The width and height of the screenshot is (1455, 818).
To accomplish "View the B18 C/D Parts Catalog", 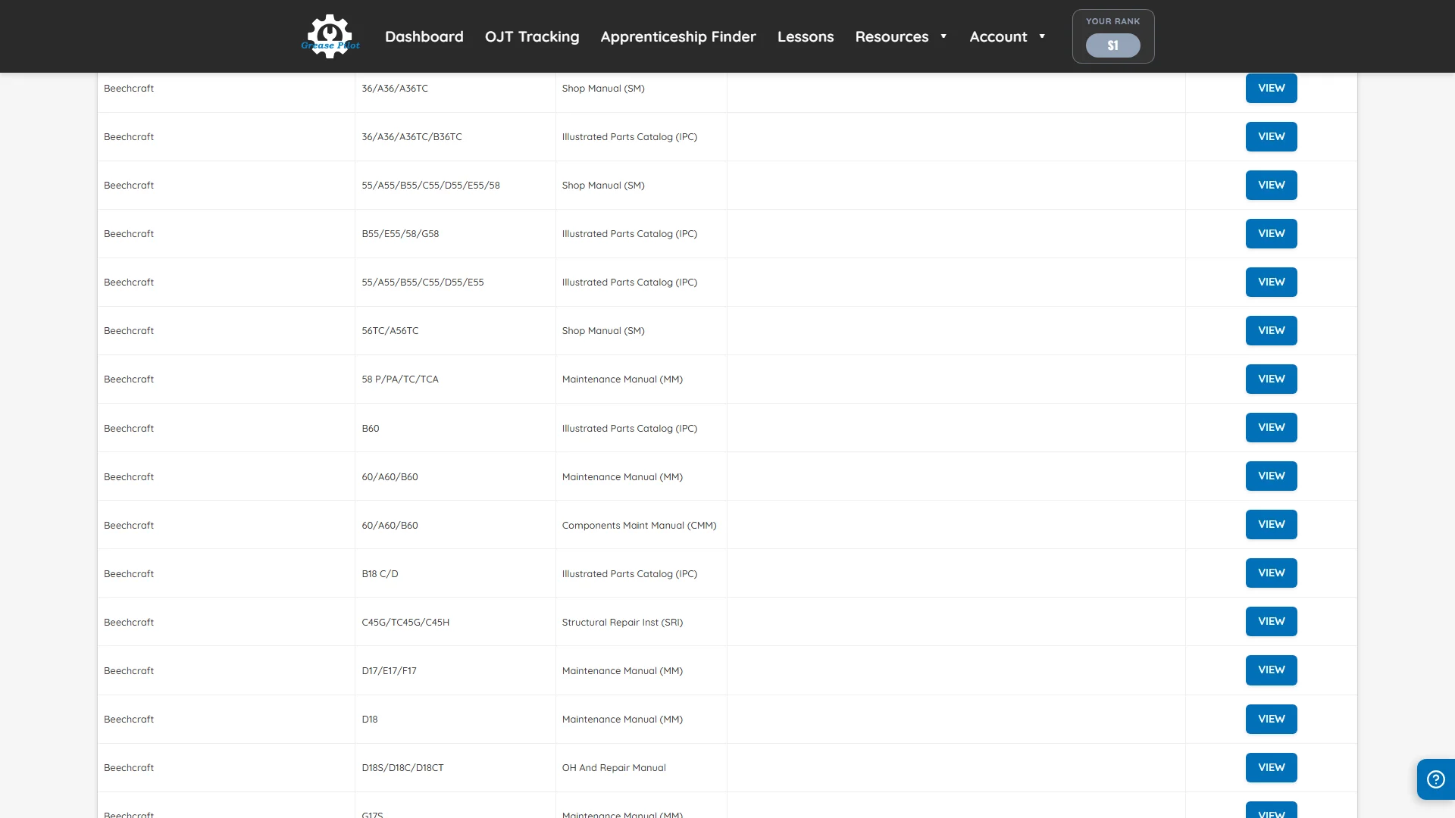I will tap(1272, 573).
